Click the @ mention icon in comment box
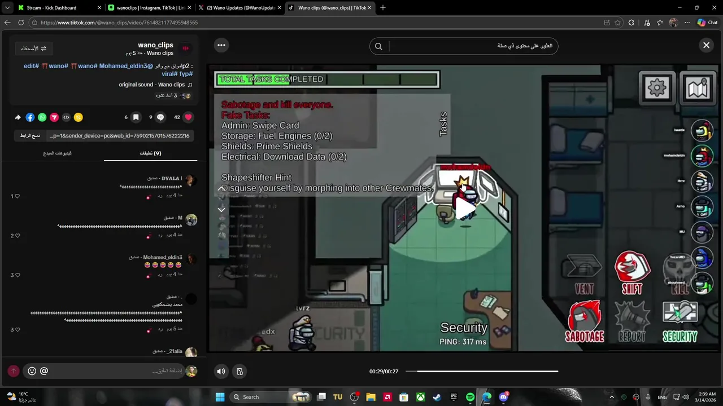This screenshot has width=723, height=406. pos(44,371)
